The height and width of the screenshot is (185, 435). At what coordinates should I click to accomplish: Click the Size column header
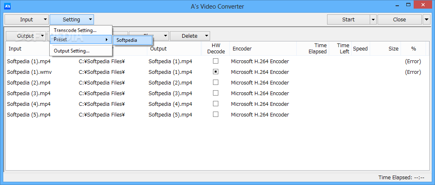pos(385,49)
